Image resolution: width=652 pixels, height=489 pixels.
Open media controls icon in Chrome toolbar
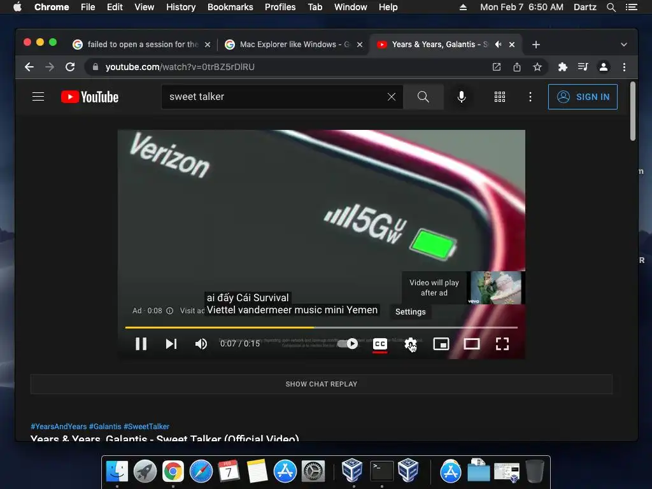(583, 67)
